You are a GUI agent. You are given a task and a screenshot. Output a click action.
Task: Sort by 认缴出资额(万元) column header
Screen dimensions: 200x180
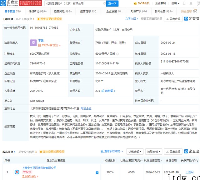pos(131,161)
